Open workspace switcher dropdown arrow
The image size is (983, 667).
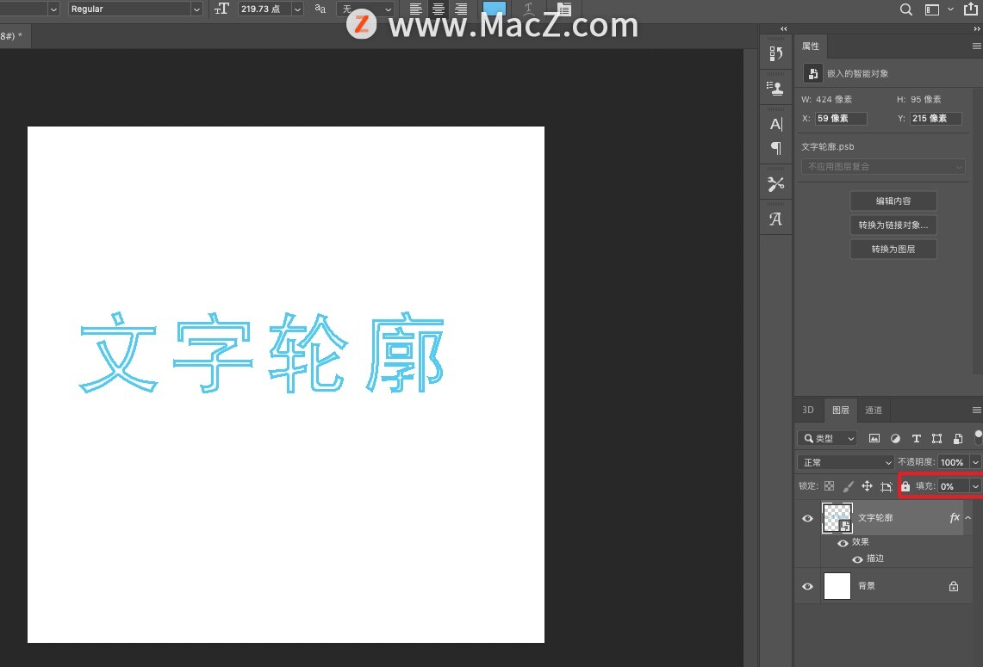tap(950, 9)
